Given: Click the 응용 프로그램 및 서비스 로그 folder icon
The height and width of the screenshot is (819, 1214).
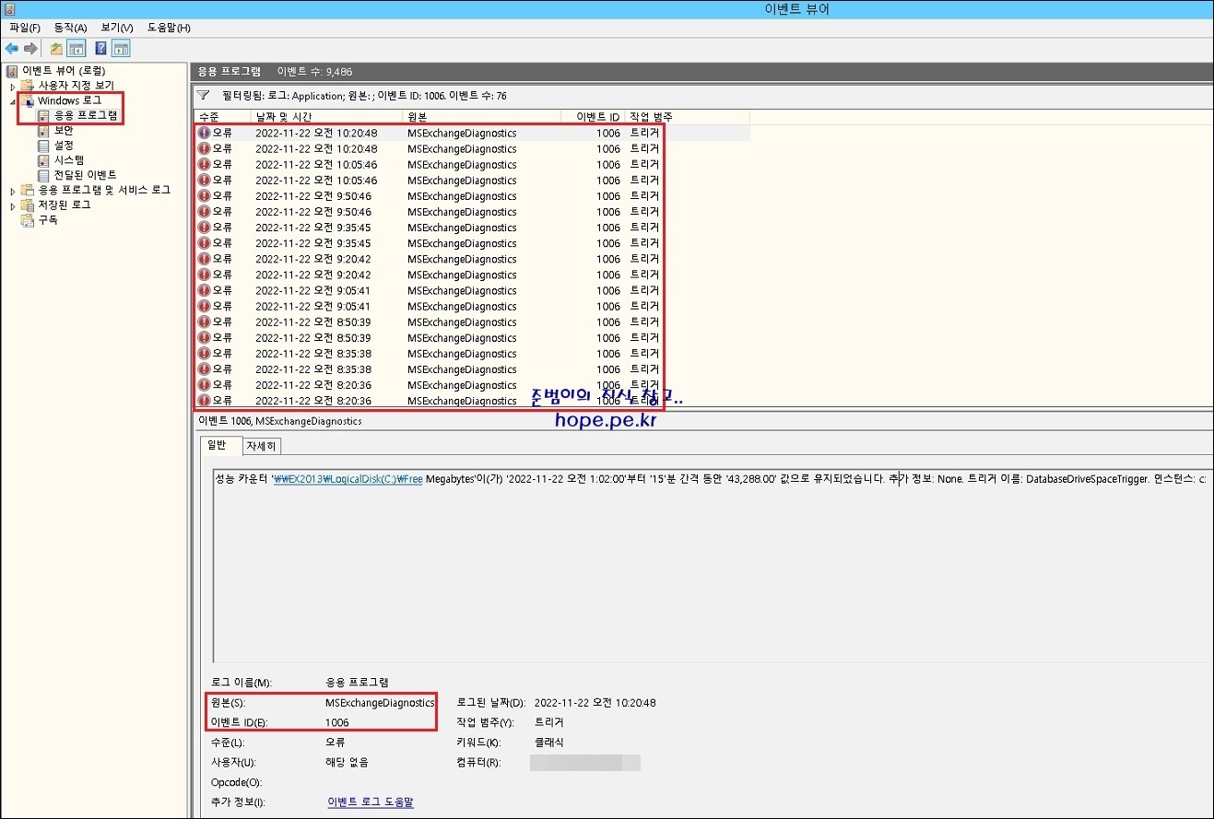Looking at the screenshot, I should coord(28,190).
